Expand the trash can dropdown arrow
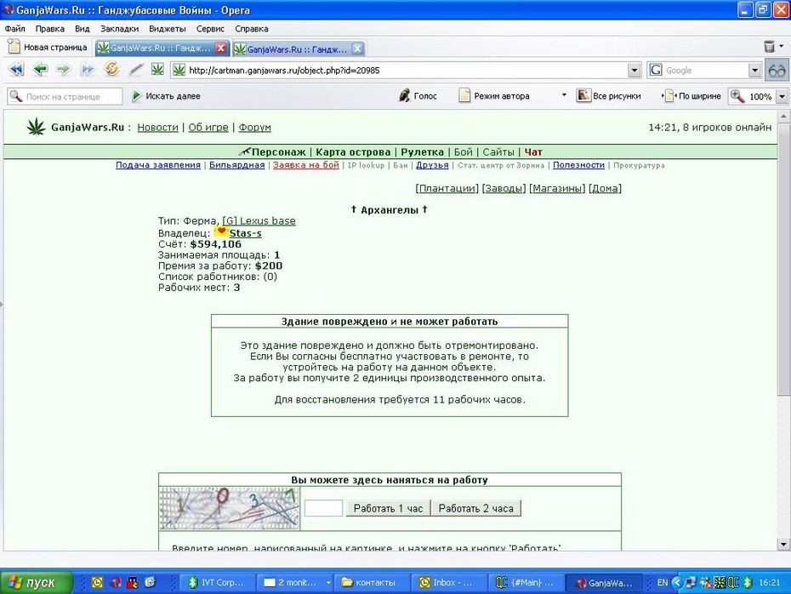 click(x=782, y=47)
